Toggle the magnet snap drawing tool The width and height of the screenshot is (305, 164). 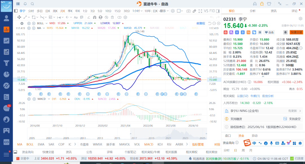95,17
